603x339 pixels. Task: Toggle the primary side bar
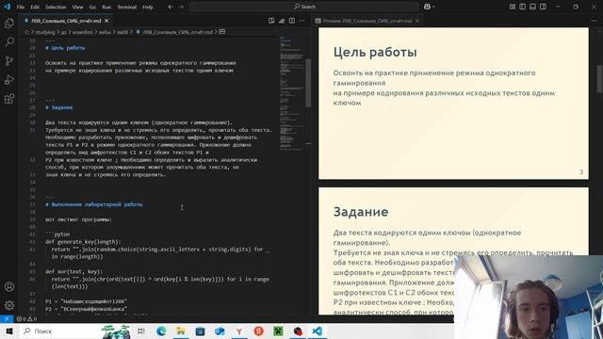522,7
